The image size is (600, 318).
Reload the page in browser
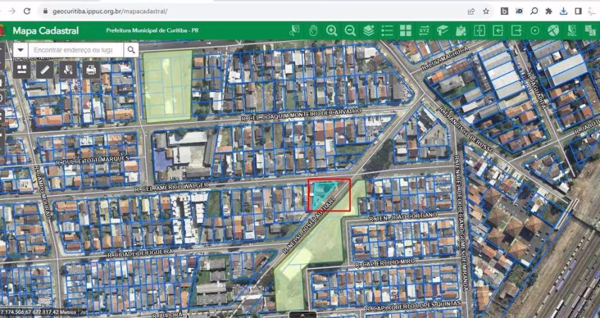tap(27, 11)
